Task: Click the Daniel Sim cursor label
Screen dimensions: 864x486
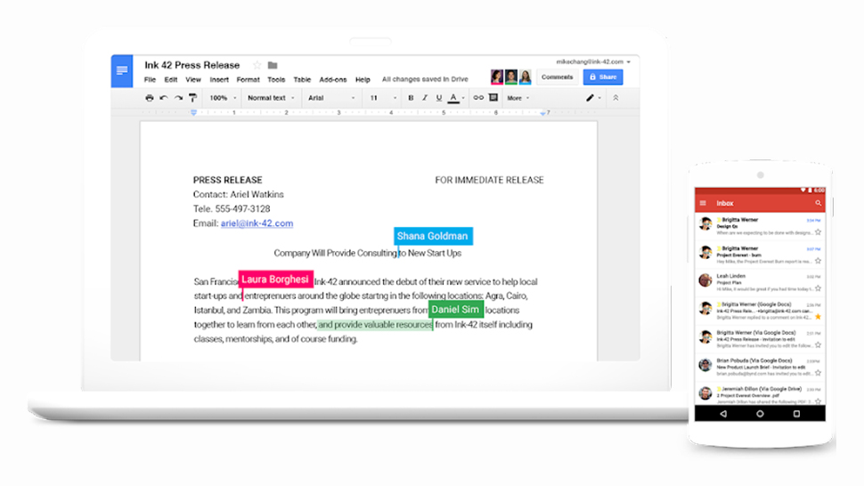Action: tap(456, 310)
